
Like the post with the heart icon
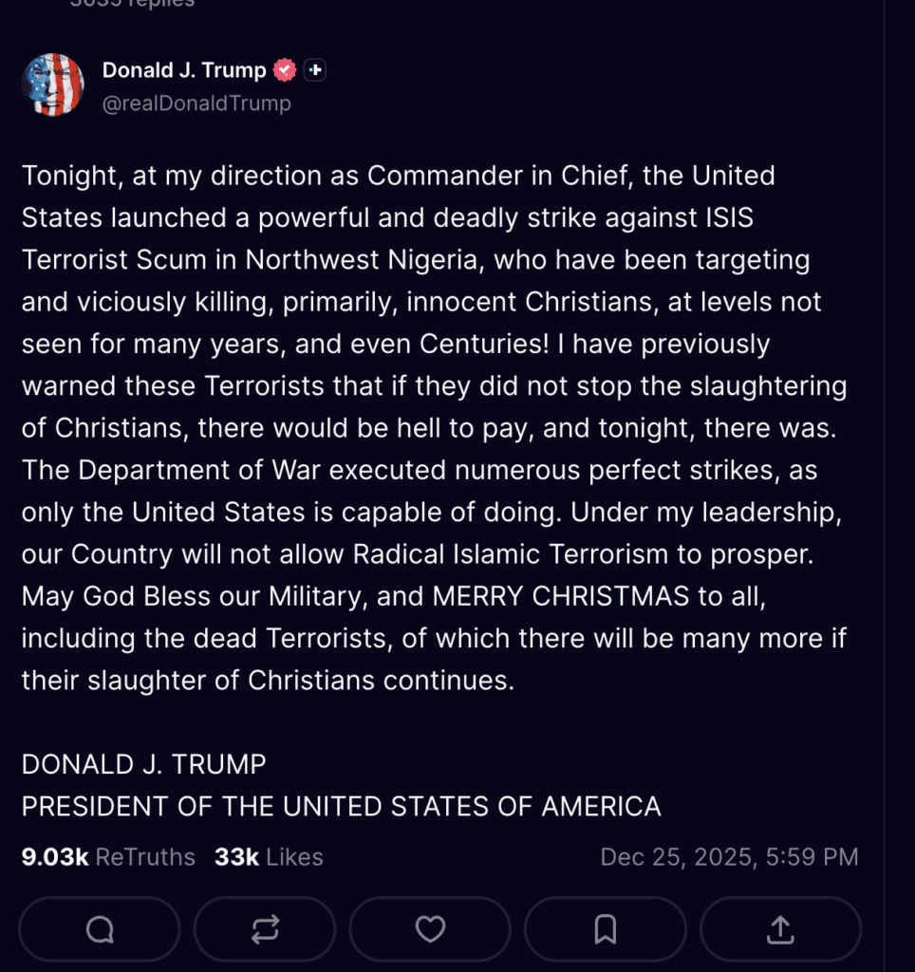(x=430, y=929)
